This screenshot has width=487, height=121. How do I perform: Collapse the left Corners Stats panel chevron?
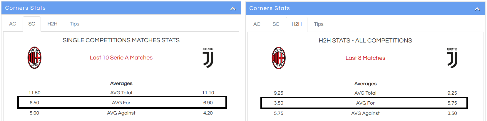233,8
